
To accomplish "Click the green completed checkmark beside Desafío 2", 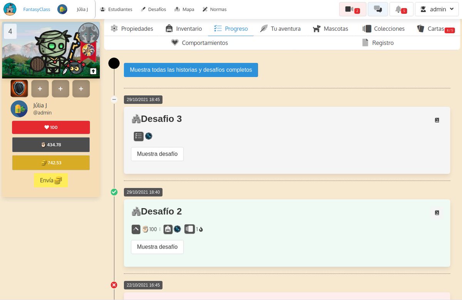I will tap(114, 192).
